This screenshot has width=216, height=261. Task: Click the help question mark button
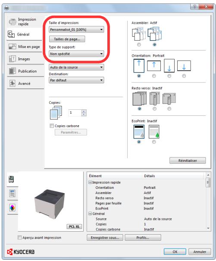pos(194,6)
